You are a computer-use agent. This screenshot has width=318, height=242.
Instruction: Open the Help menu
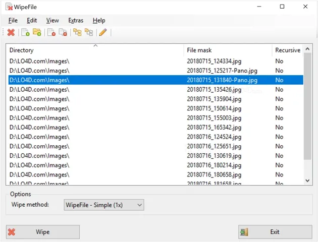(x=99, y=21)
